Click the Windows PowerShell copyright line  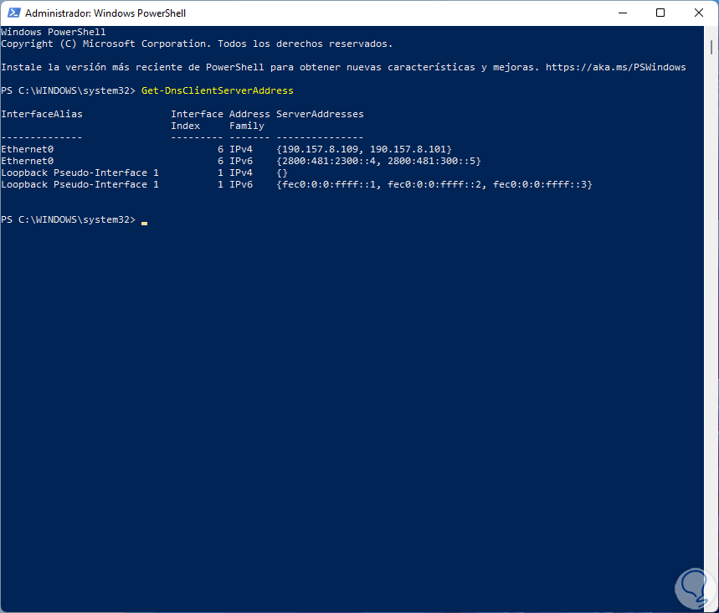[x=197, y=43]
